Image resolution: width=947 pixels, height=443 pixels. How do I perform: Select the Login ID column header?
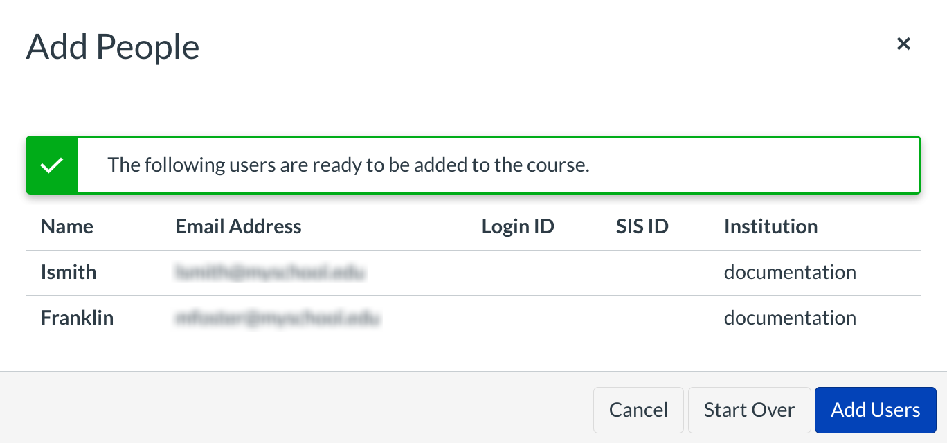(x=518, y=226)
